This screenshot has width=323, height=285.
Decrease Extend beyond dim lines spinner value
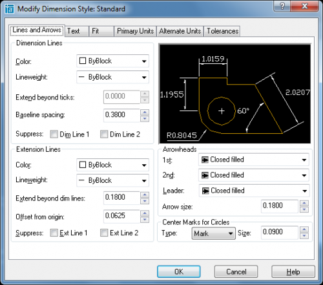pyautogui.click(x=145, y=202)
